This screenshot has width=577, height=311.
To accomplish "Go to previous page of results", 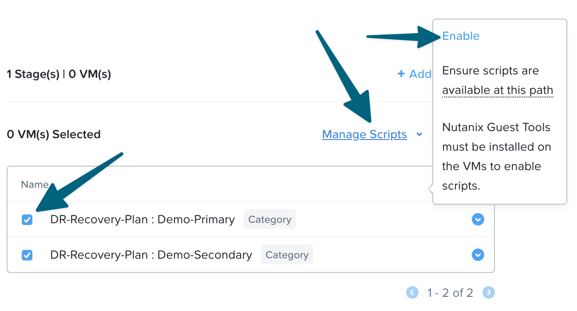I will pyautogui.click(x=412, y=292).
